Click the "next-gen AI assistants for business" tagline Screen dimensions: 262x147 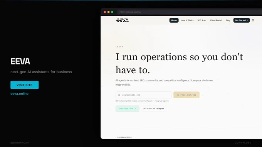click(41, 72)
